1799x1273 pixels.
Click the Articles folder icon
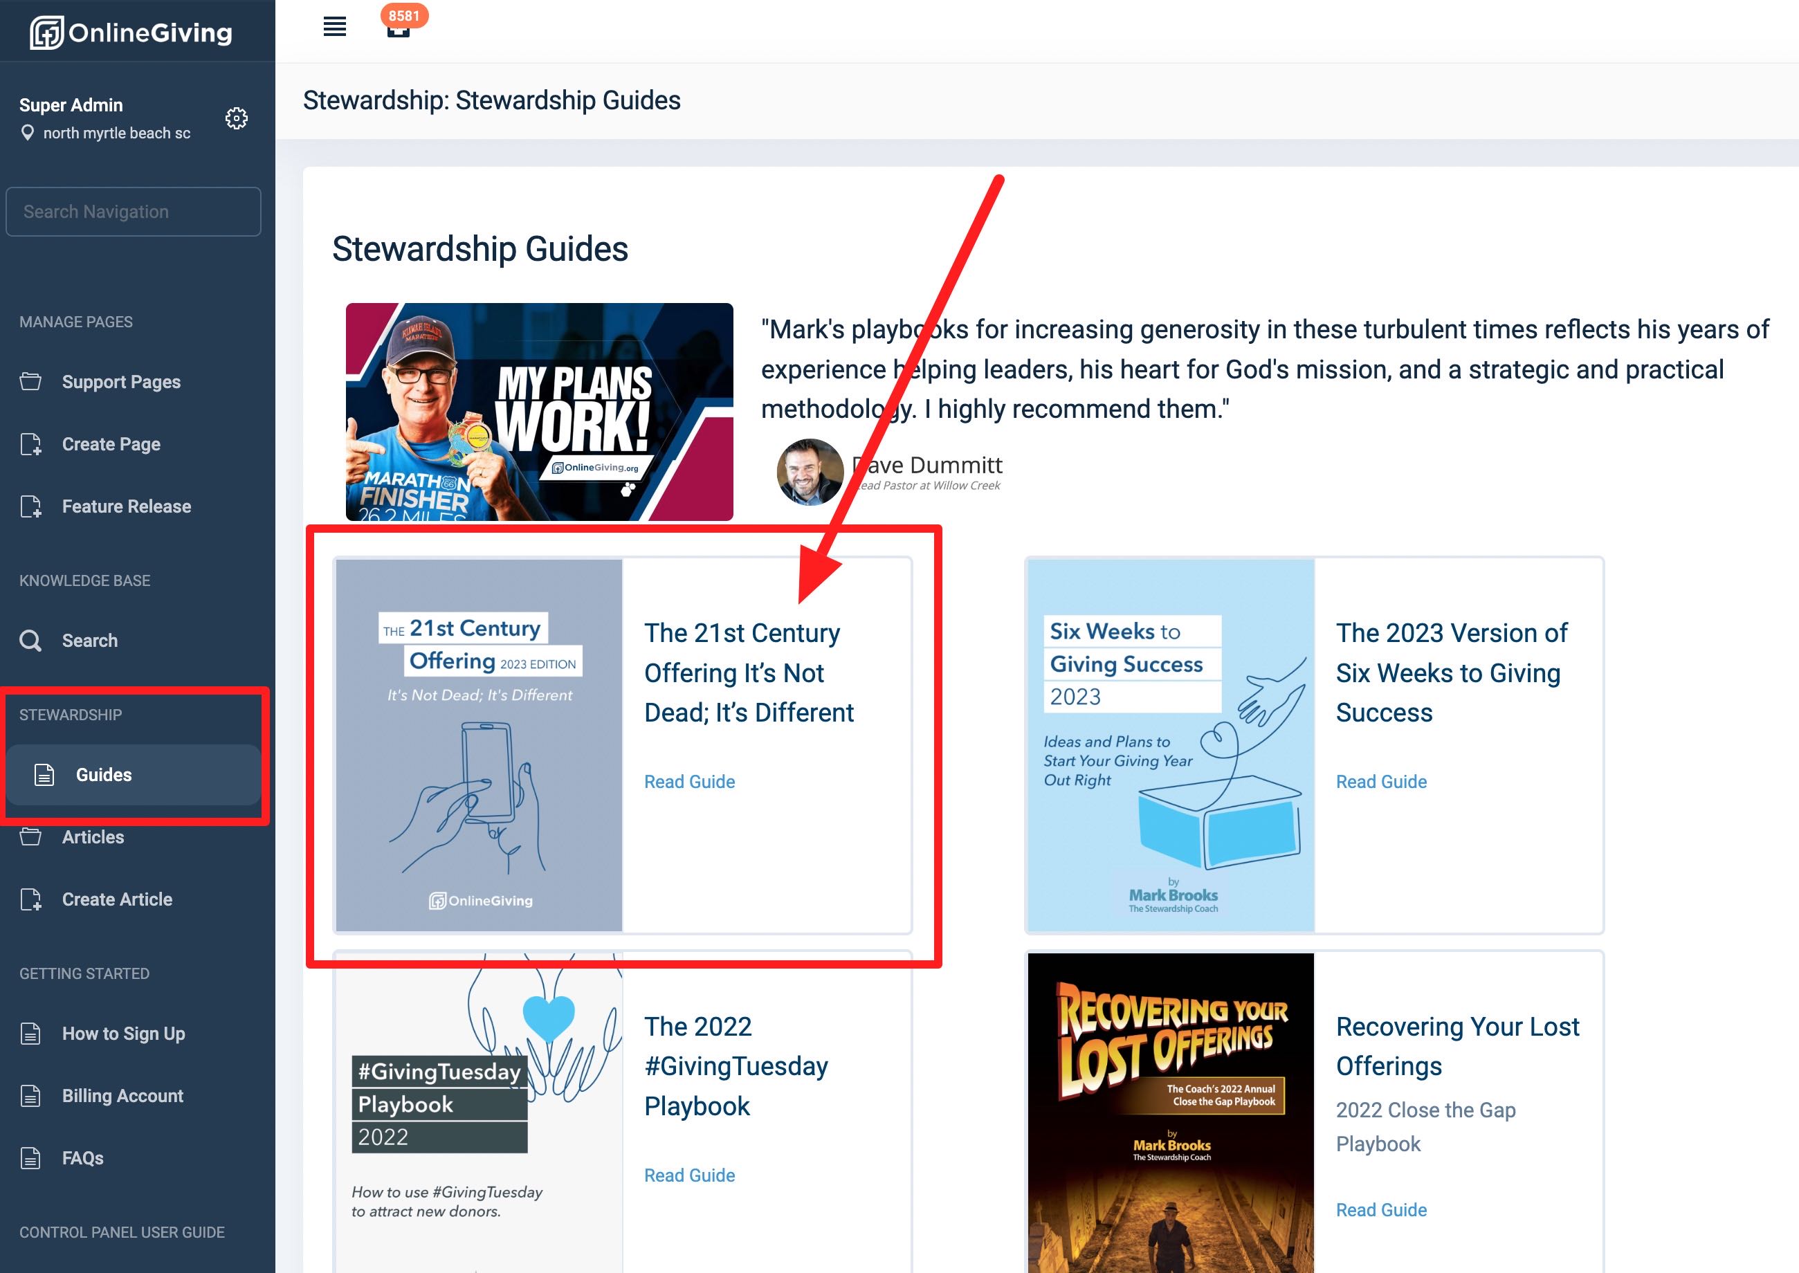(x=30, y=836)
